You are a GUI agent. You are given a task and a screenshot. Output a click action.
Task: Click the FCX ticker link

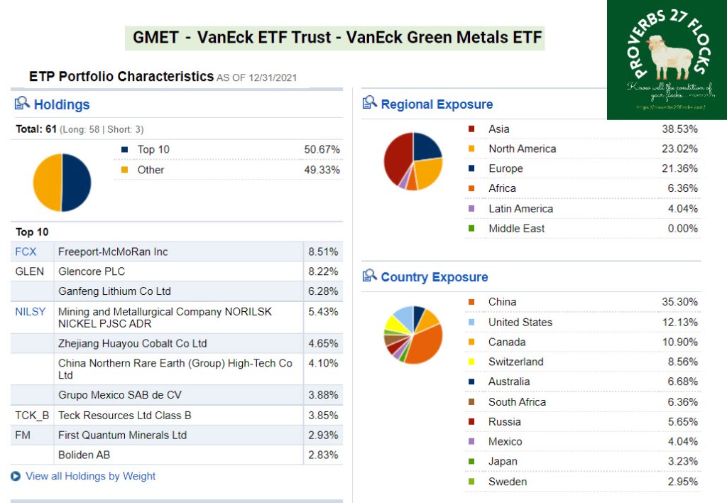click(26, 251)
